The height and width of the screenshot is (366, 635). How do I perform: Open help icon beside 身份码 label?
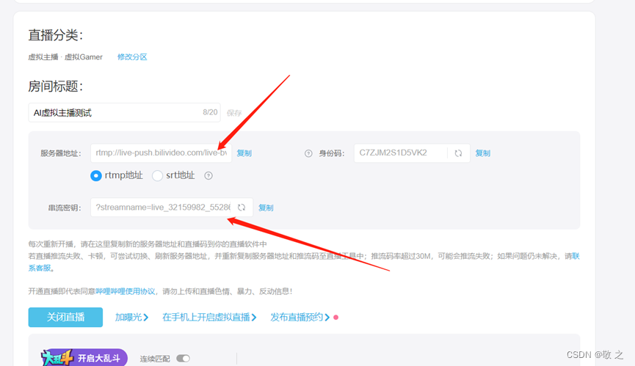pos(308,153)
